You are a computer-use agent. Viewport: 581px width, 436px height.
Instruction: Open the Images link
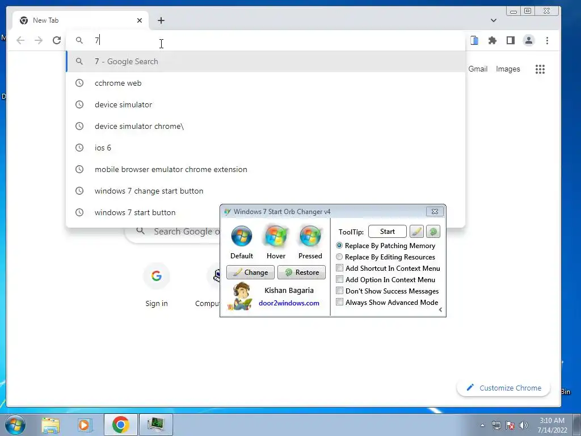(x=508, y=69)
